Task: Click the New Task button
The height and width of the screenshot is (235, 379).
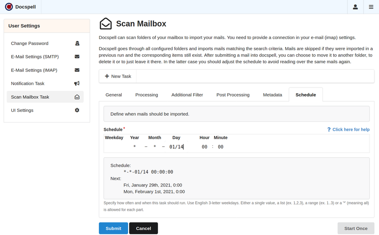Action: click(118, 76)
